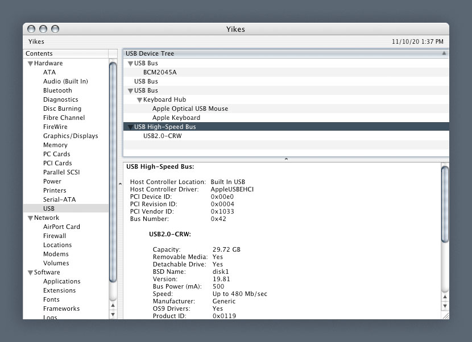Click the Software category label

[x=47, y=272]
